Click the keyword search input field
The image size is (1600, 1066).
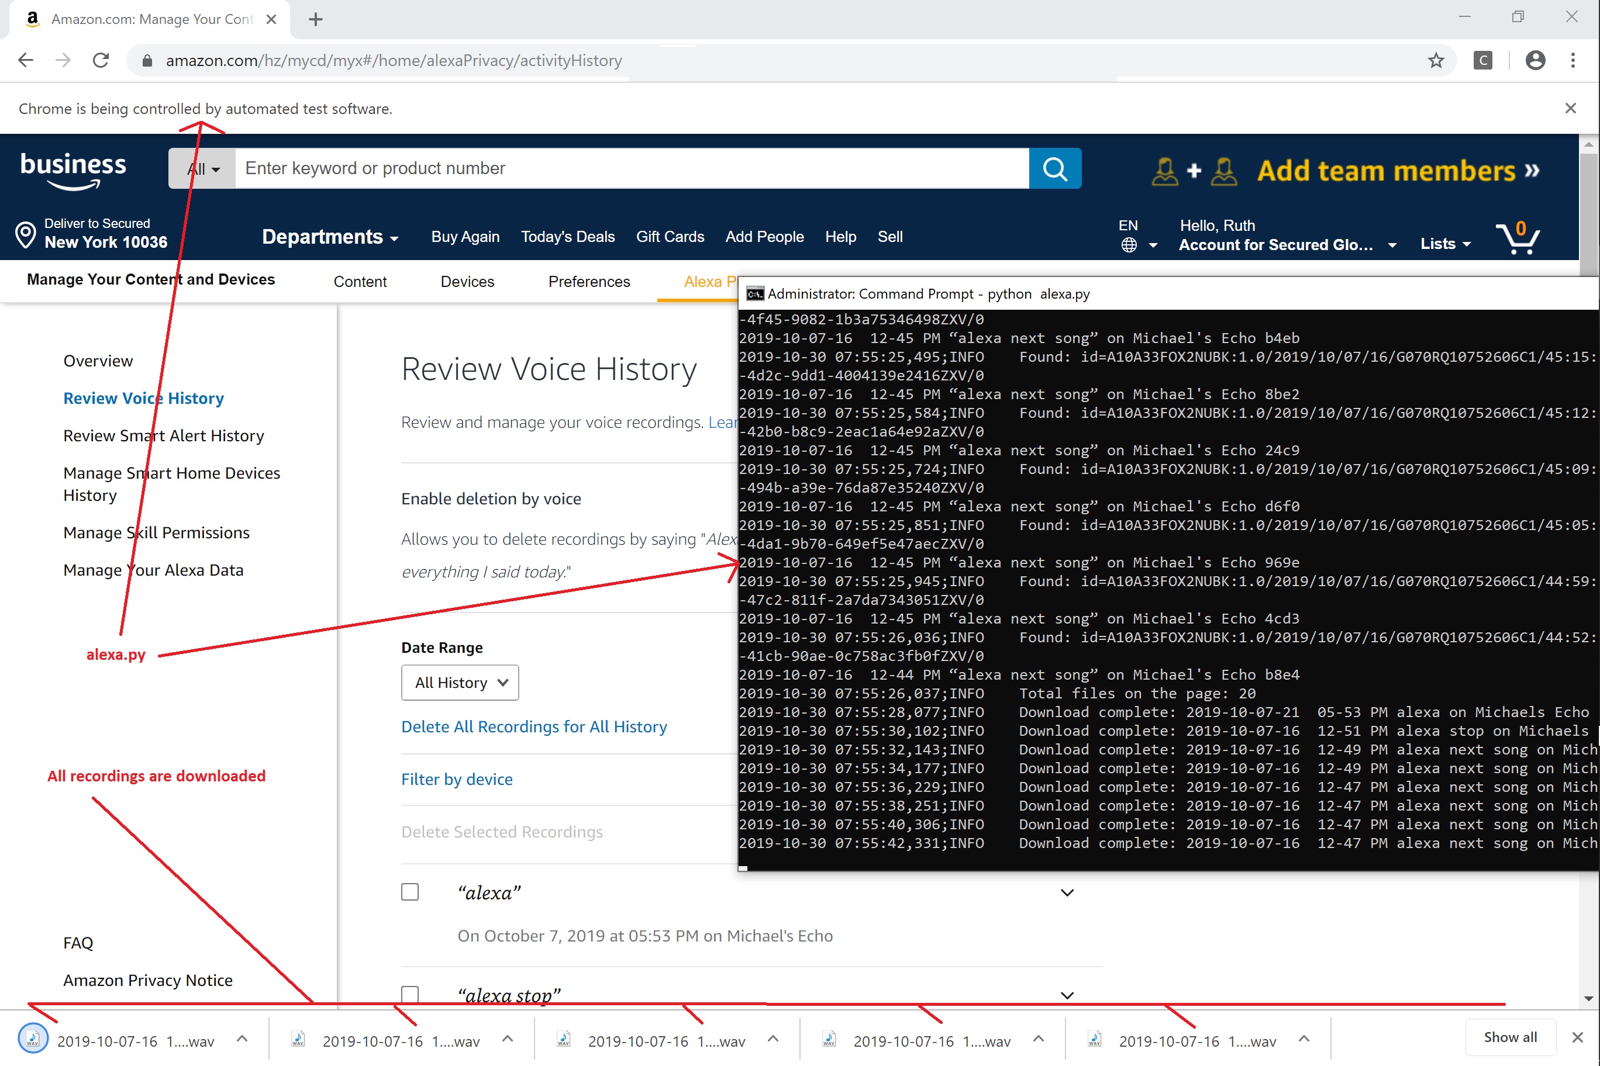tap(632, 168)
